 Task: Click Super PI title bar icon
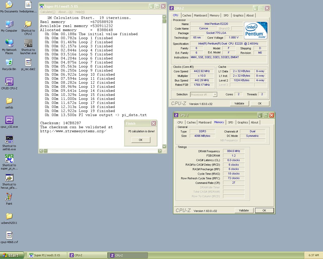42,6
